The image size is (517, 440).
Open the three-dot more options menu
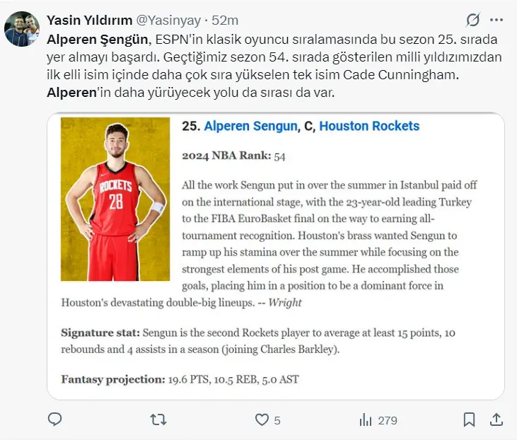pos(499,20)
